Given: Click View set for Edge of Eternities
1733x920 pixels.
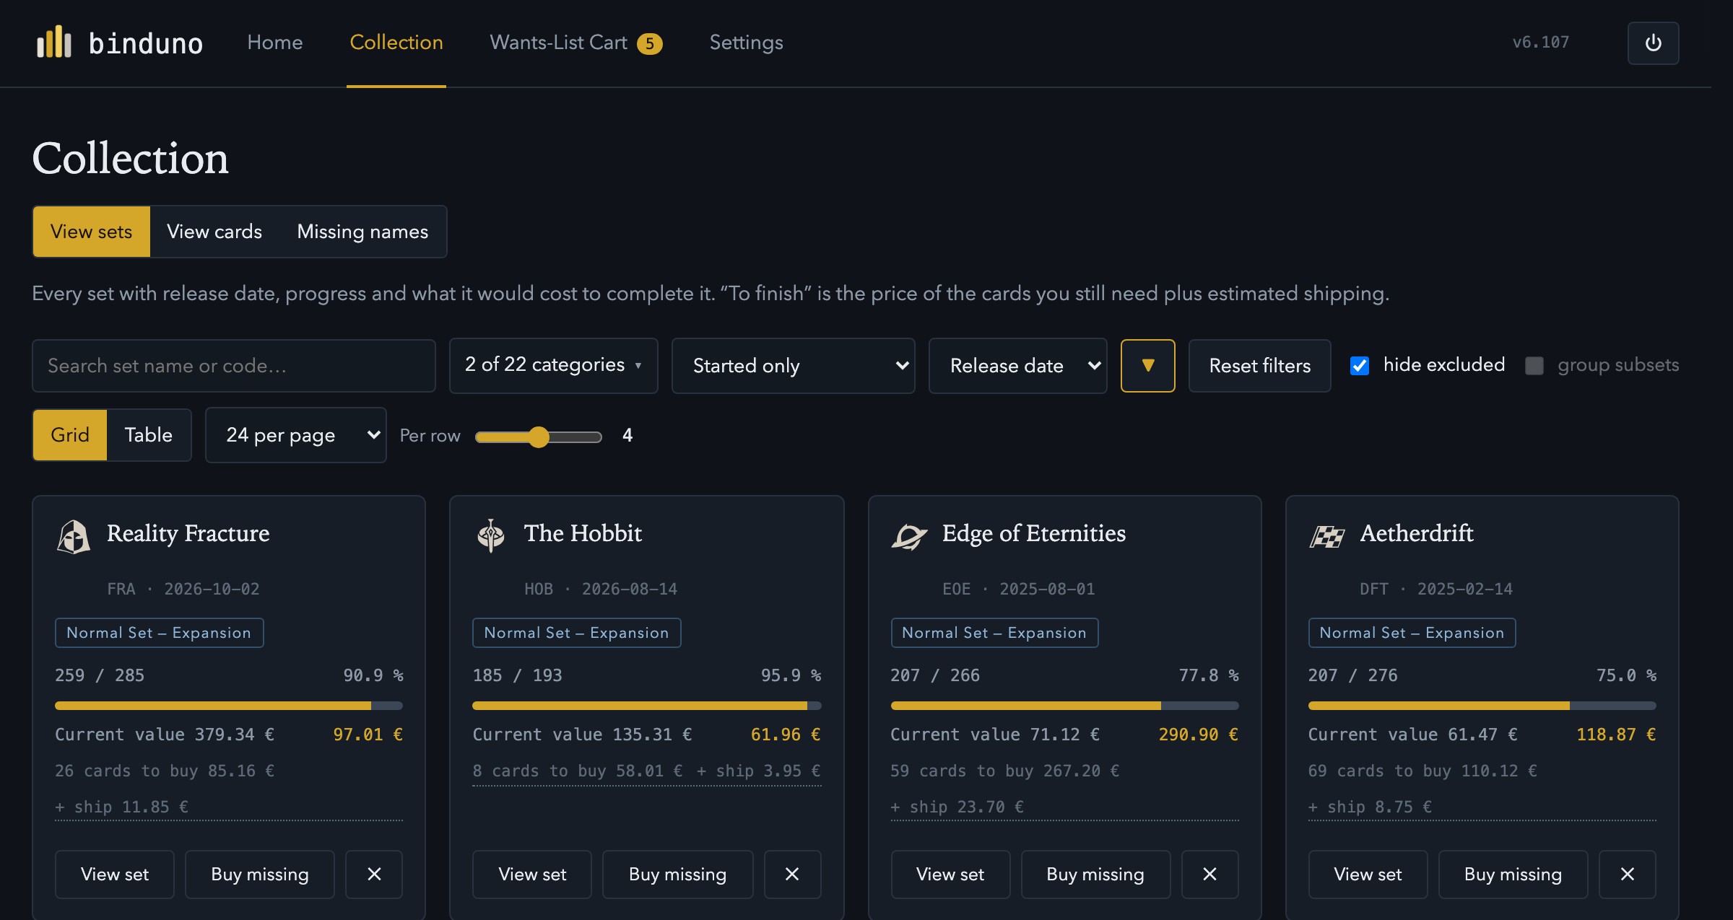Looking at the screenshot, I should tap(950, 874).
